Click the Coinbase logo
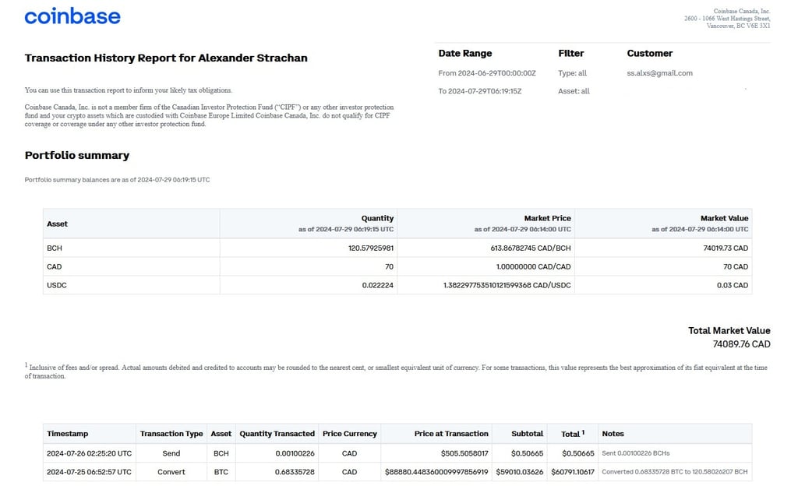Viewport: 798px width, 486px height. click(72, 16)
